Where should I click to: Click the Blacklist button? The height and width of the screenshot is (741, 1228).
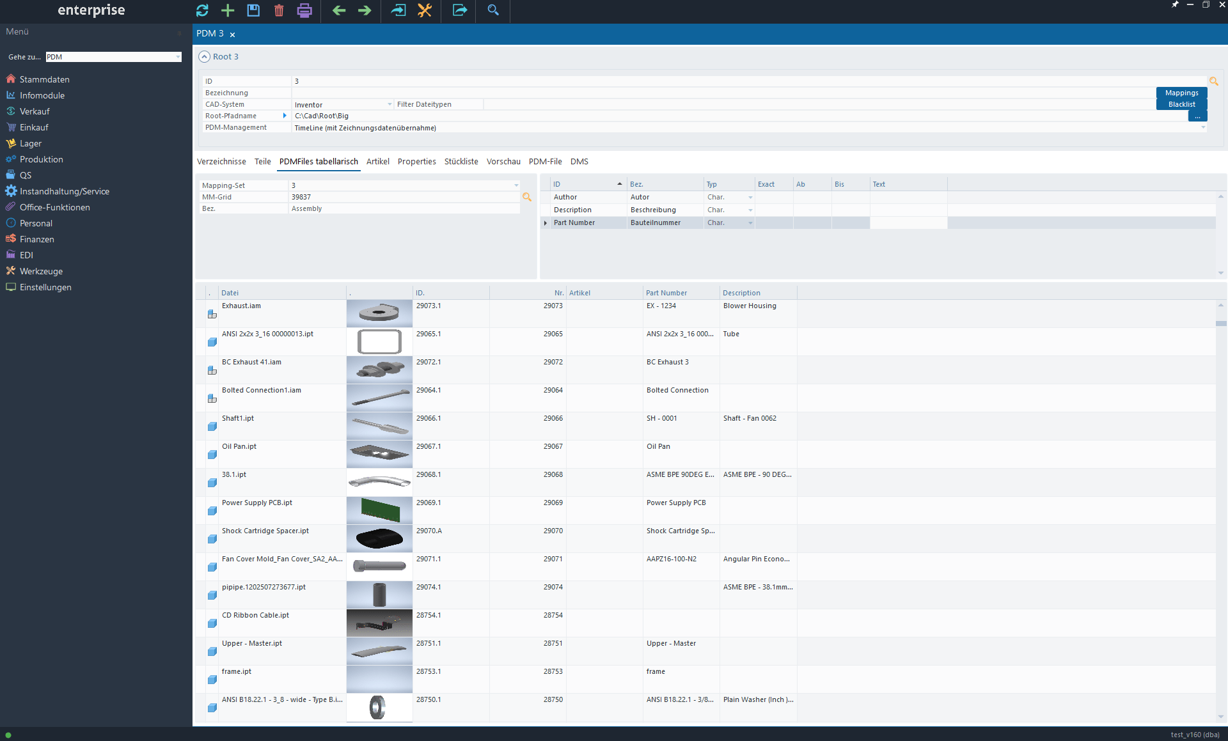(1181, 104)
